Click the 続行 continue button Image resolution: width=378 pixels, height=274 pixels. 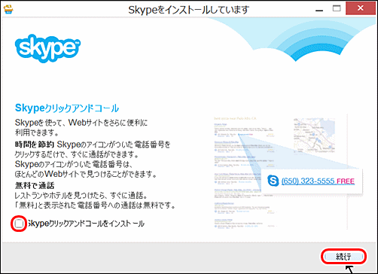coord(343,257)
